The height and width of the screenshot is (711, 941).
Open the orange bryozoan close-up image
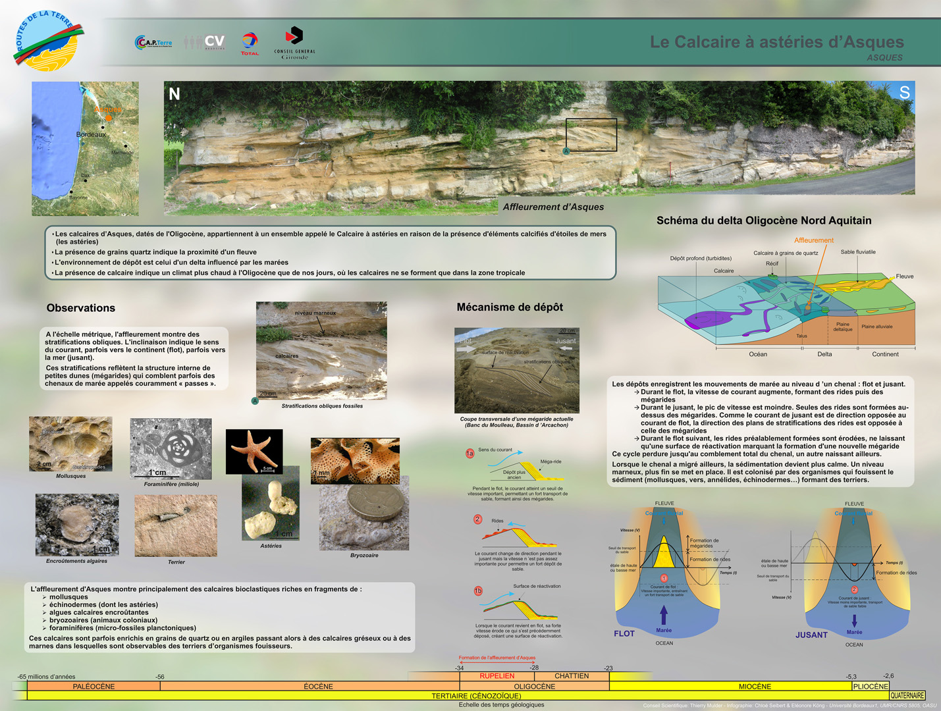(355, 461)
